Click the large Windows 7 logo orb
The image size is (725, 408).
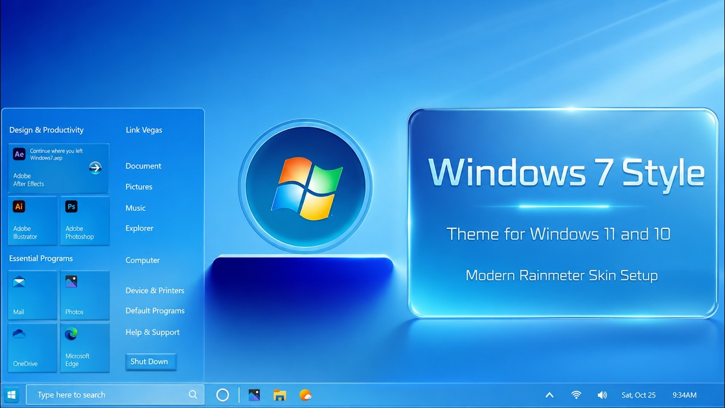(x=306, y=186)
